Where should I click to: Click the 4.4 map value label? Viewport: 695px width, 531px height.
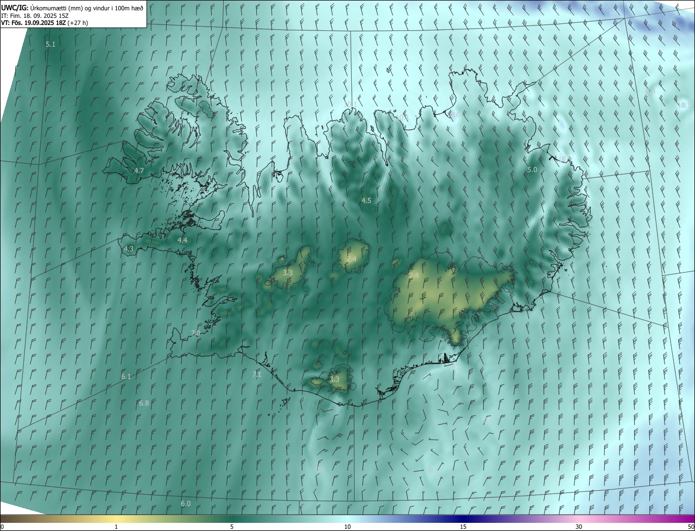[x=182, y=240]
